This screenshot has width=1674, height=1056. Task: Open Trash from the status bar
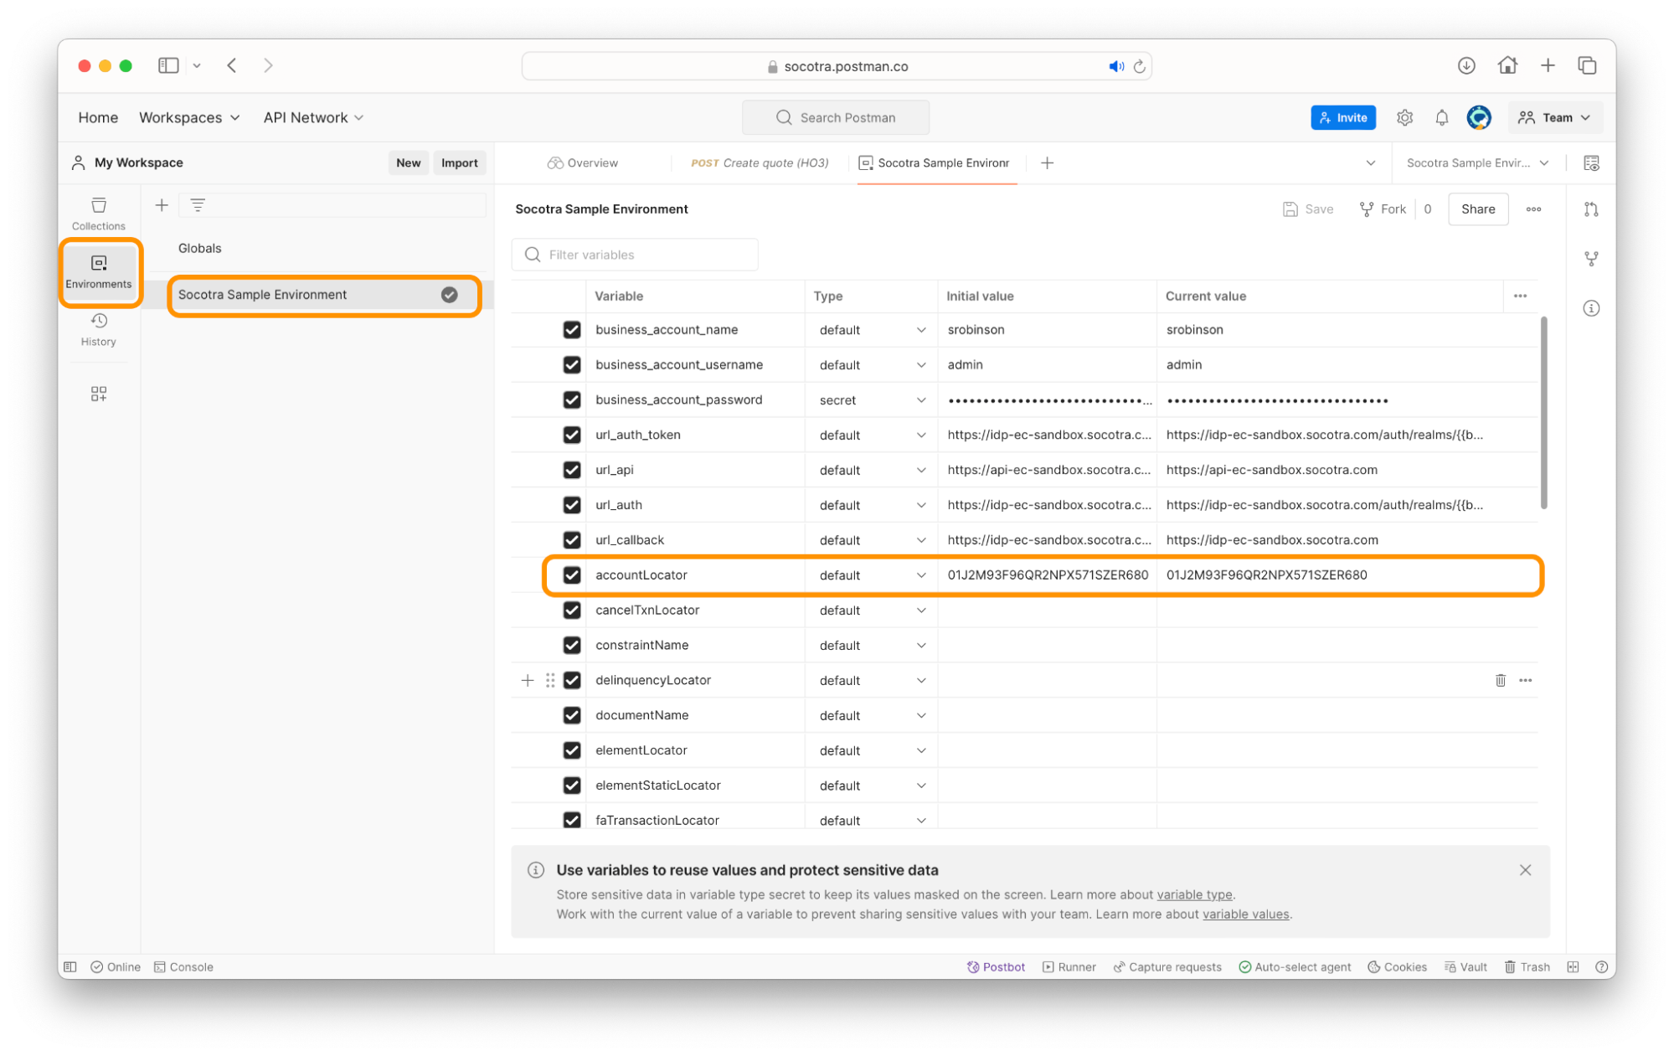[1527, 966]
